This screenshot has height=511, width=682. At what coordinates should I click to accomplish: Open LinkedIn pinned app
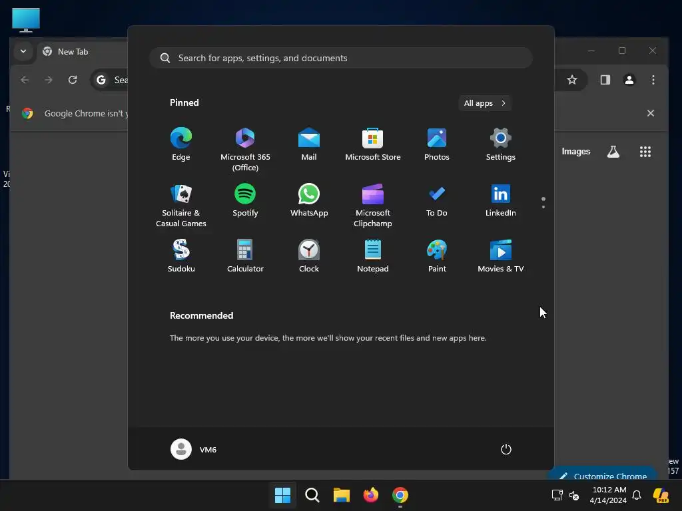pyautogui.click(x=501, y=200)
